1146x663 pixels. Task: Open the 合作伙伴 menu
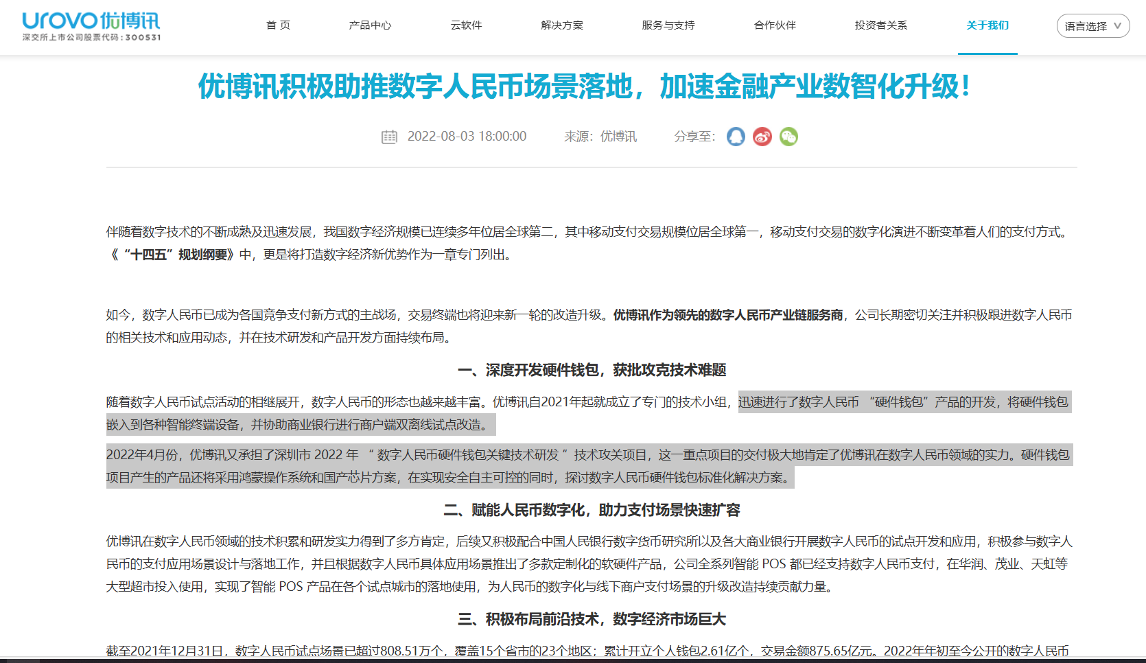pos(775,25)
